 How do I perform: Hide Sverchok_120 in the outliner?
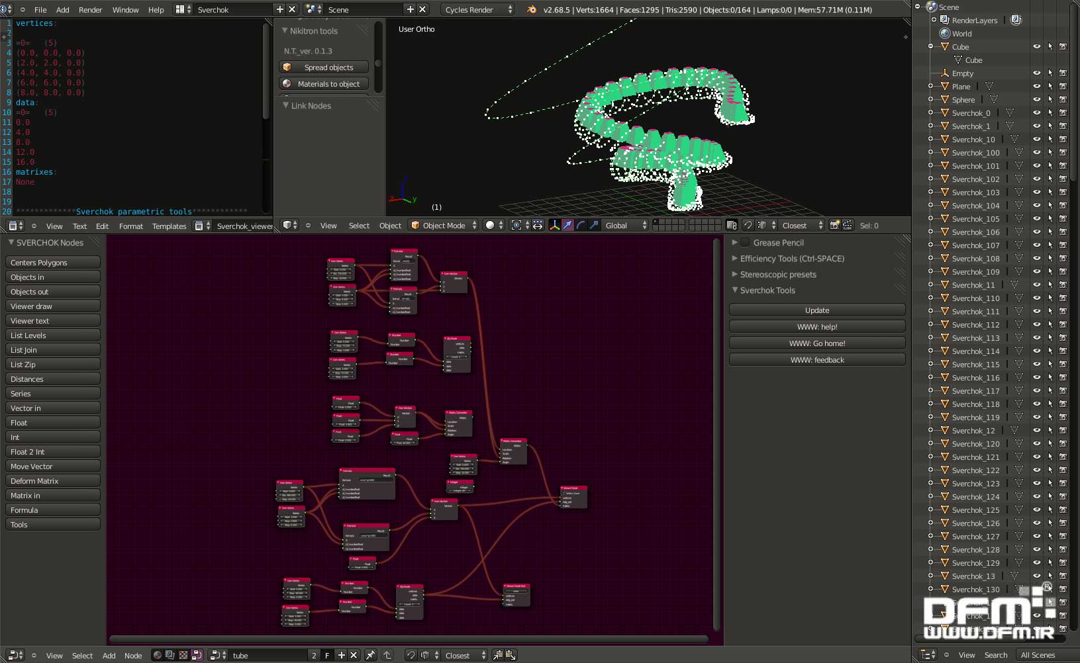click(1037, 443)
